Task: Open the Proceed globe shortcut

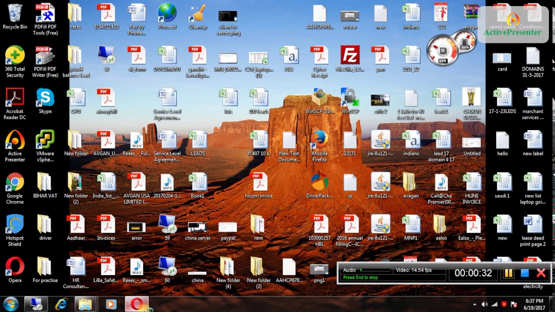Action: 167,17
